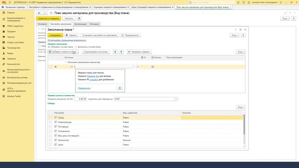Move source up with arrow button
Screen dimensions: 299x168
click(x=115, y=52)
